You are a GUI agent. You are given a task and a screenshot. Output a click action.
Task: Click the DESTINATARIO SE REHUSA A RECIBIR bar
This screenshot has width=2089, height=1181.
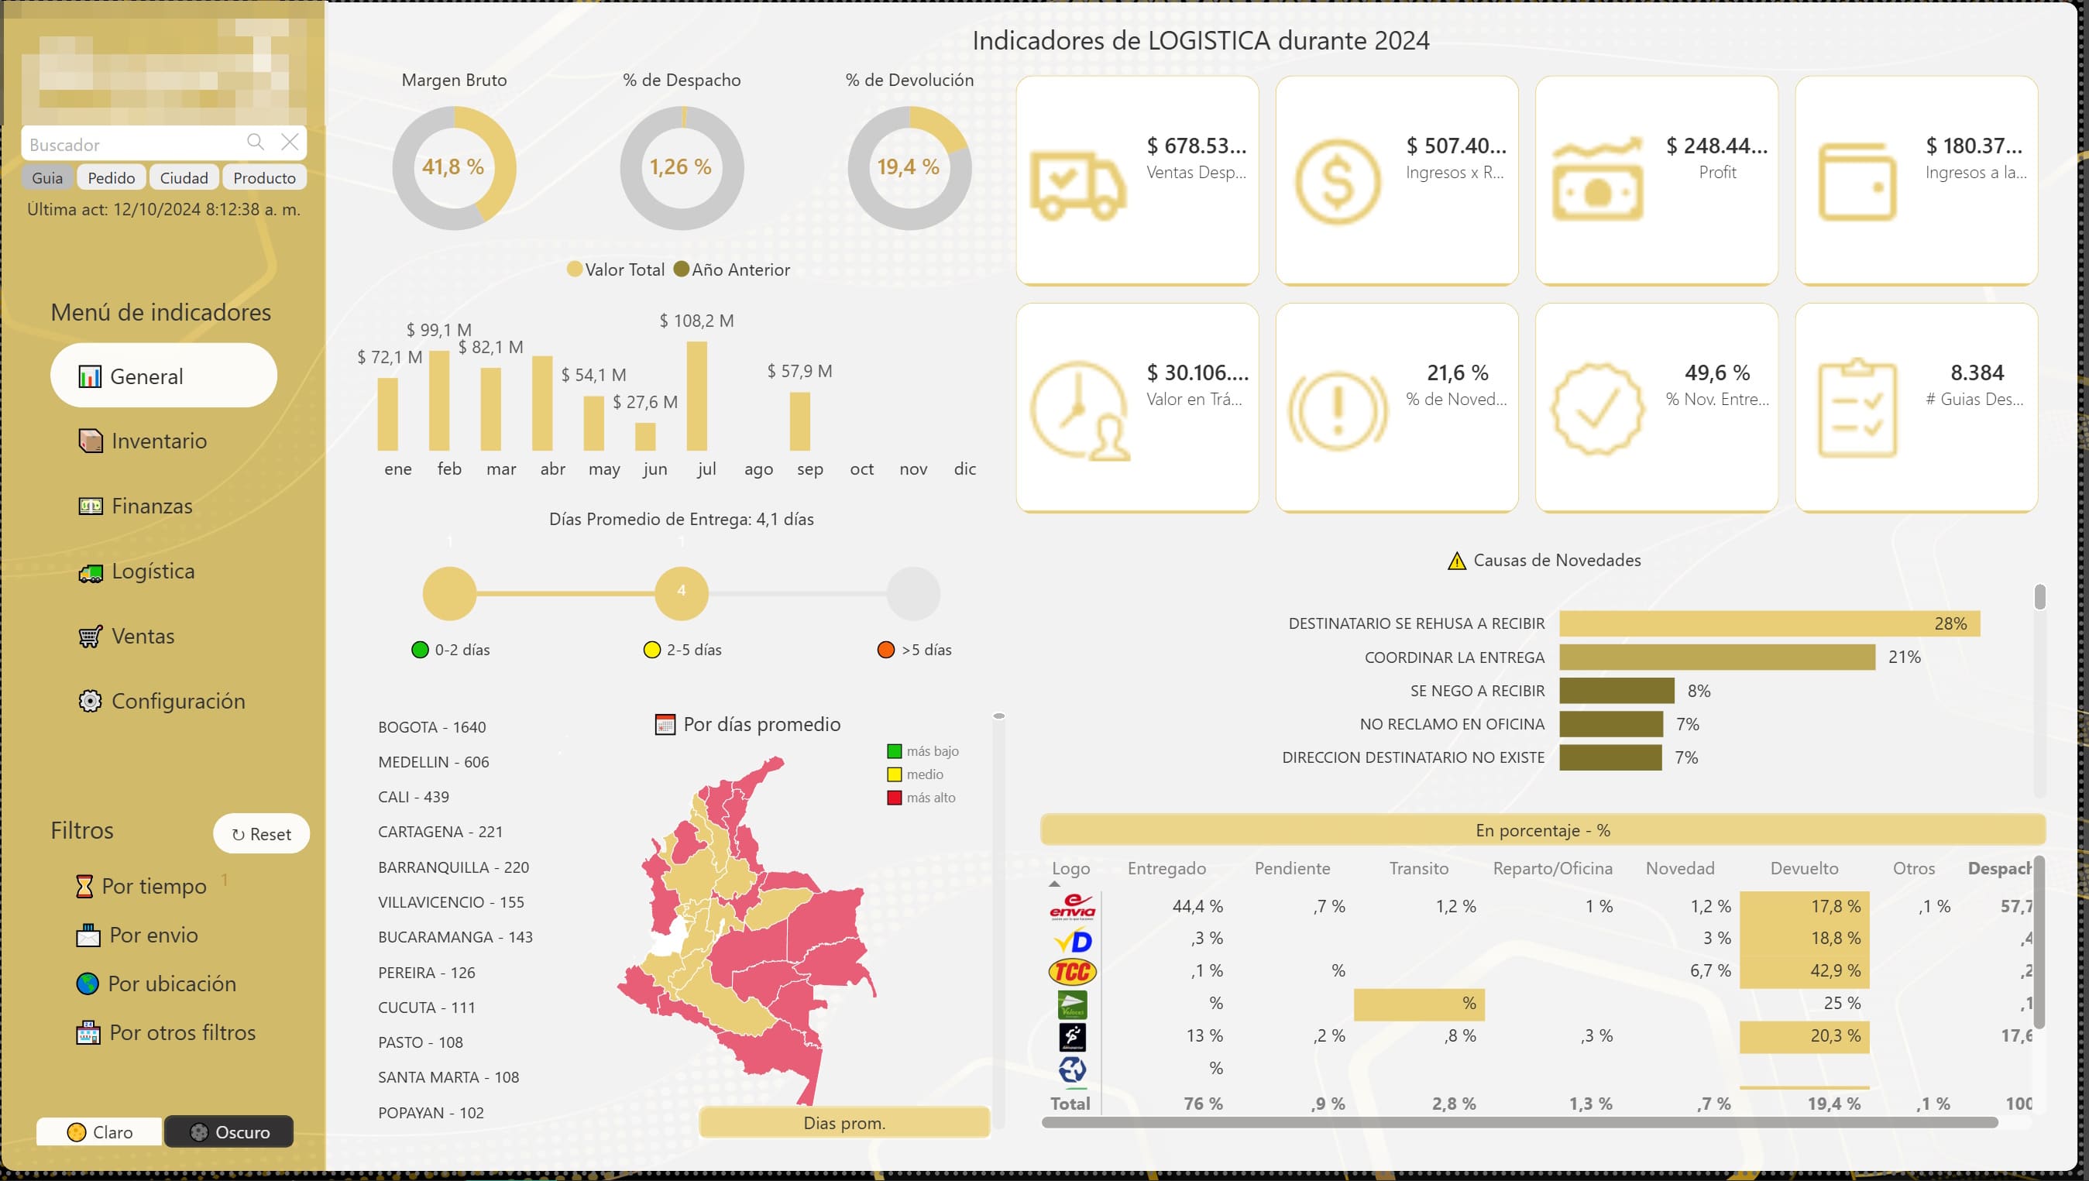[x=1769, y=623]
